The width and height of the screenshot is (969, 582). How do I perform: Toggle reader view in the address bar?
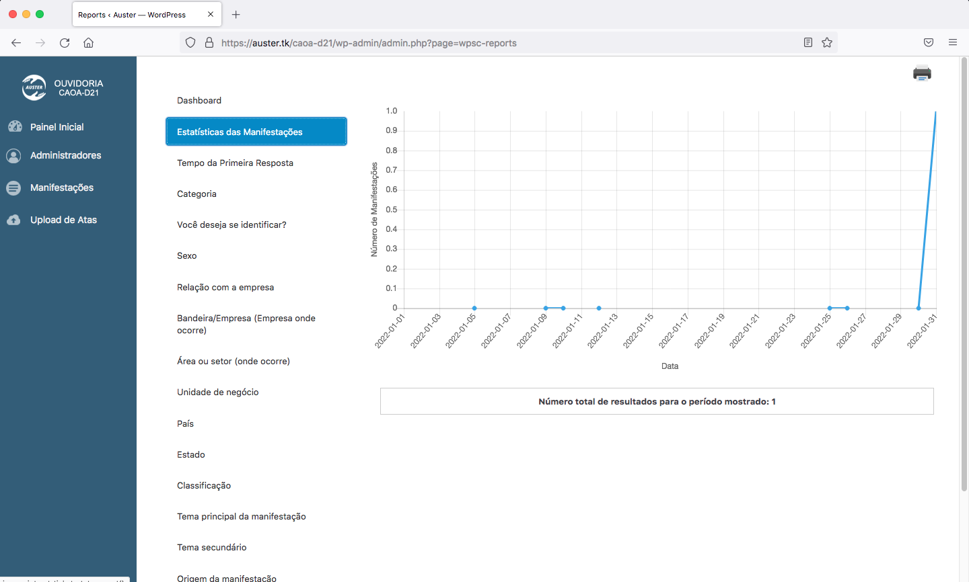coord(808,42)
